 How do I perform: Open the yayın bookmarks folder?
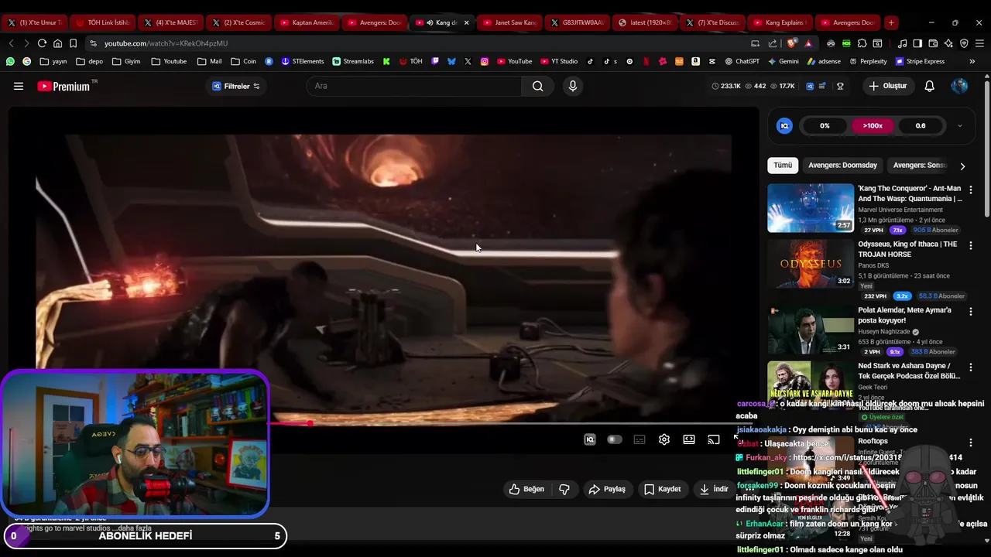coord(53,61)
